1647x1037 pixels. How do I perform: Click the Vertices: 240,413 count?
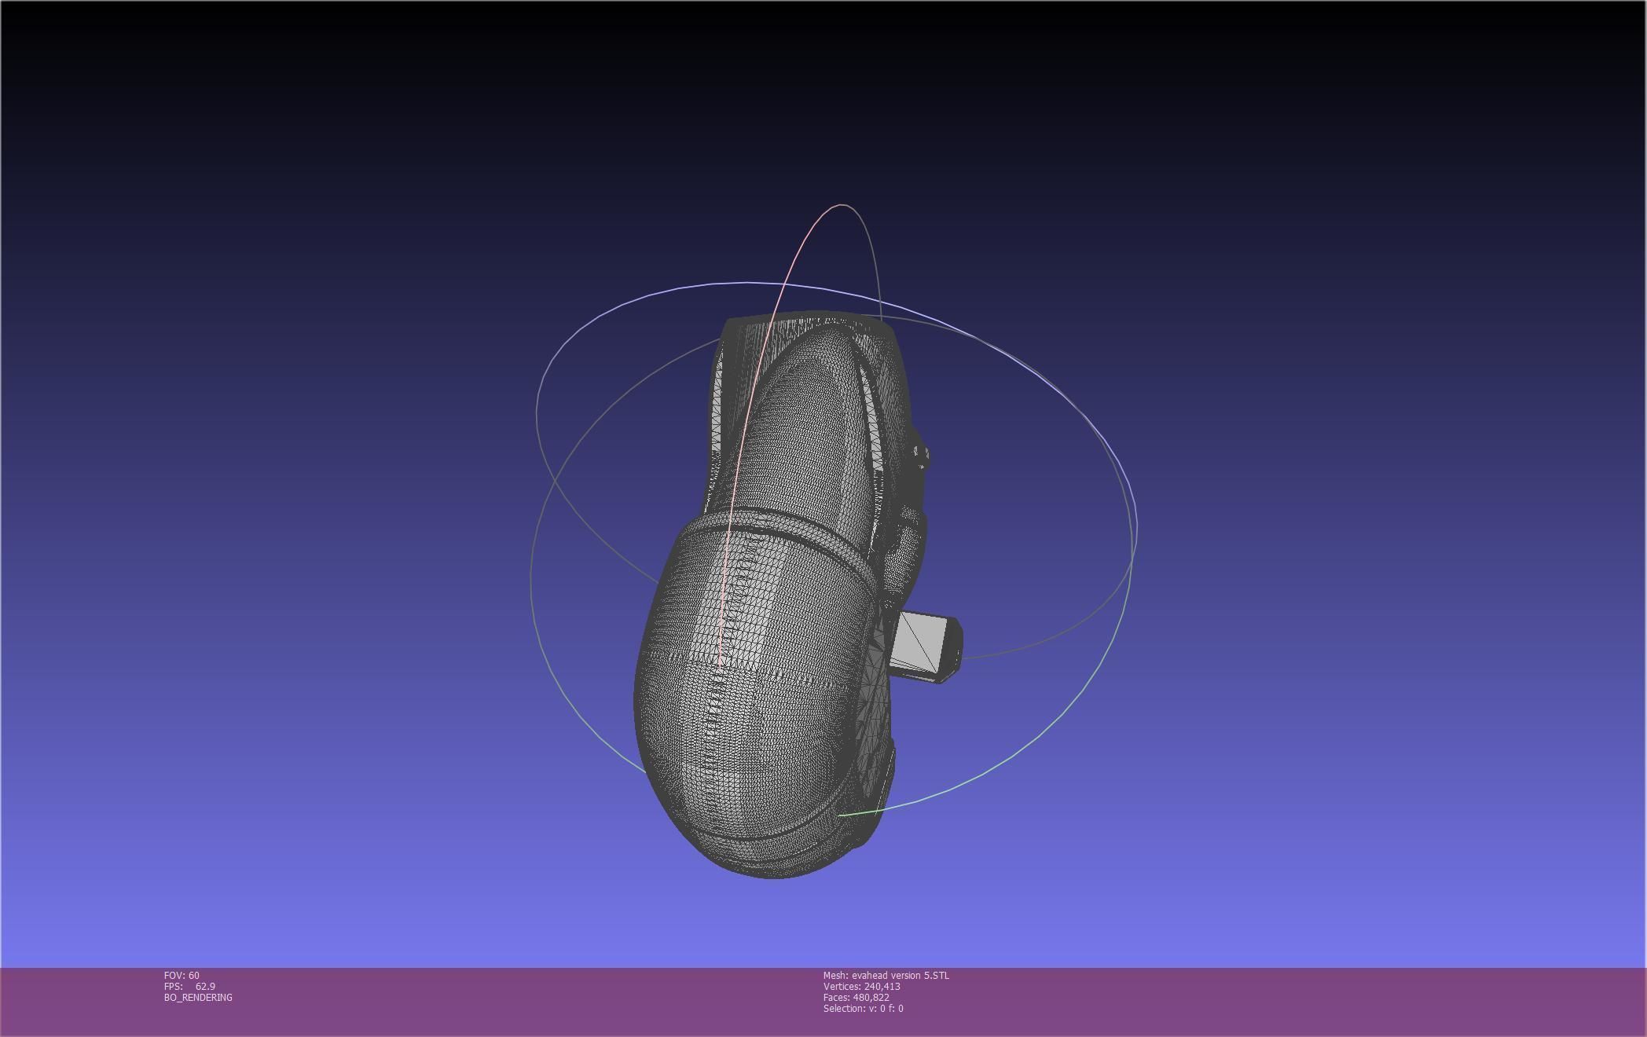pyautogui.click(x=861, y=986)
